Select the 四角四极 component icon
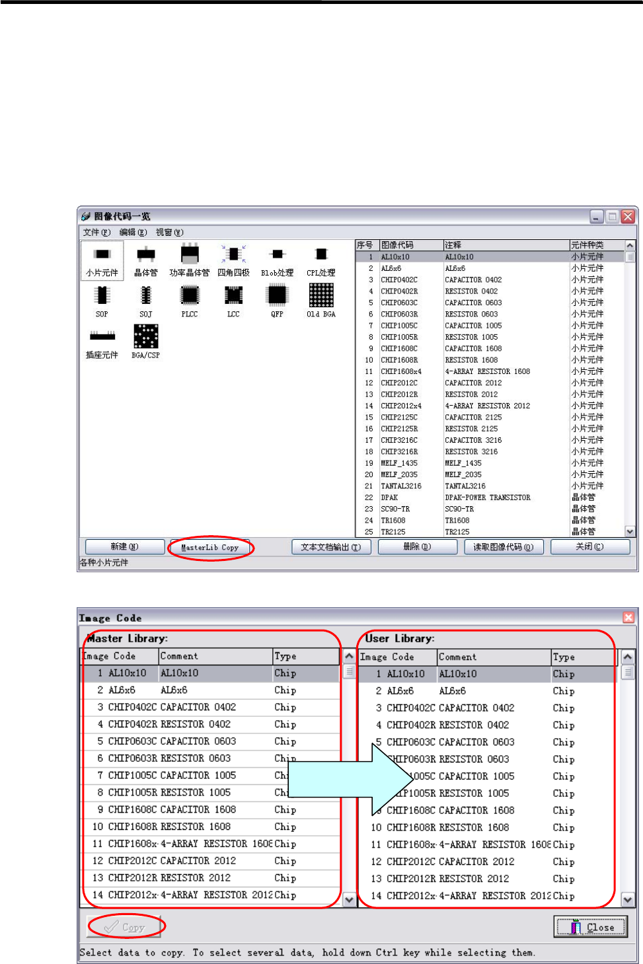The image size is (643, 964). pos(233,260)
